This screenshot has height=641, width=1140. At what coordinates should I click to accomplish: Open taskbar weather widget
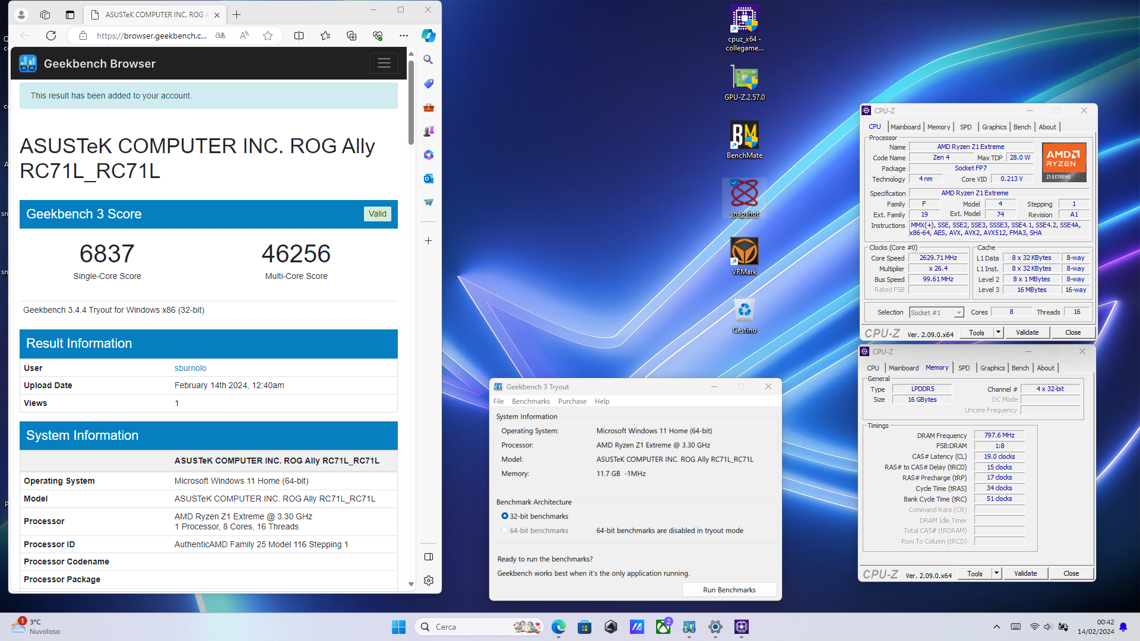click(36, 627)
